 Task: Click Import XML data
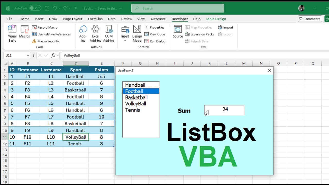pyautogui.click(x=225, y=27)
